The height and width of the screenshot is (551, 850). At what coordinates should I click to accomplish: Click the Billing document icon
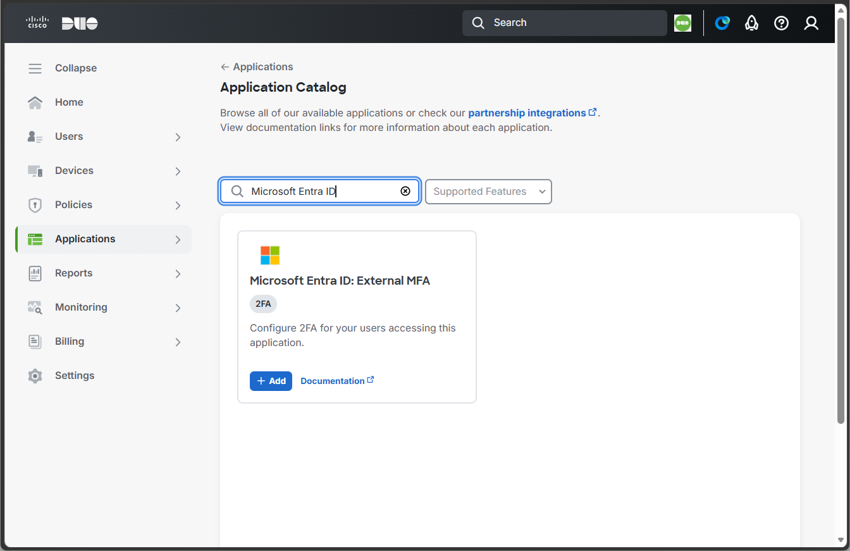pyautogui.click(x=35, y=342)
